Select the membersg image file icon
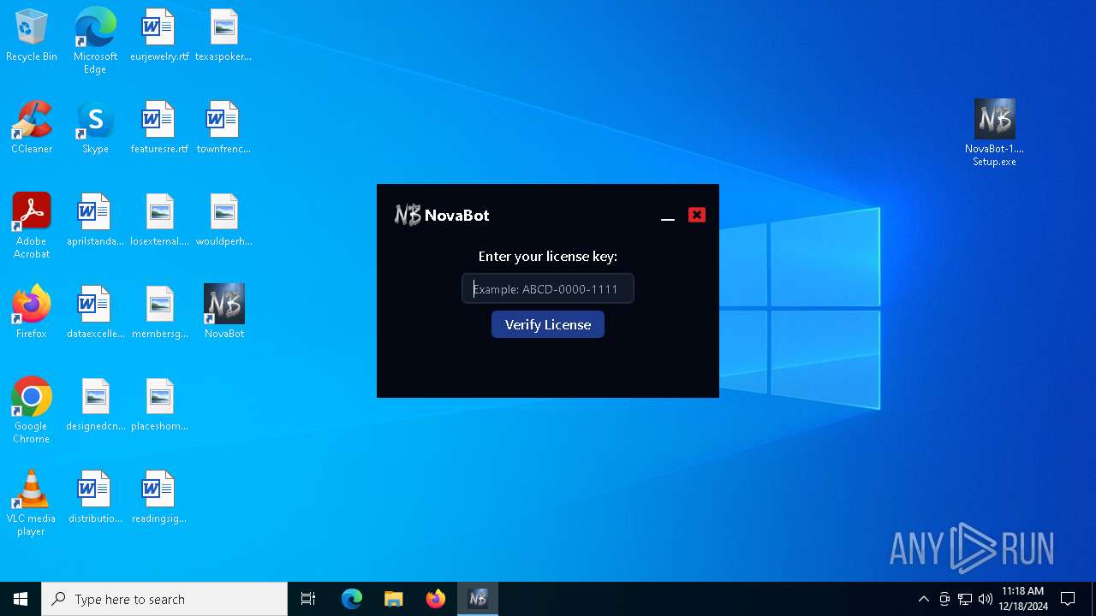Image resolution: width=1096 pixels, height=616 pixels. 159,313
